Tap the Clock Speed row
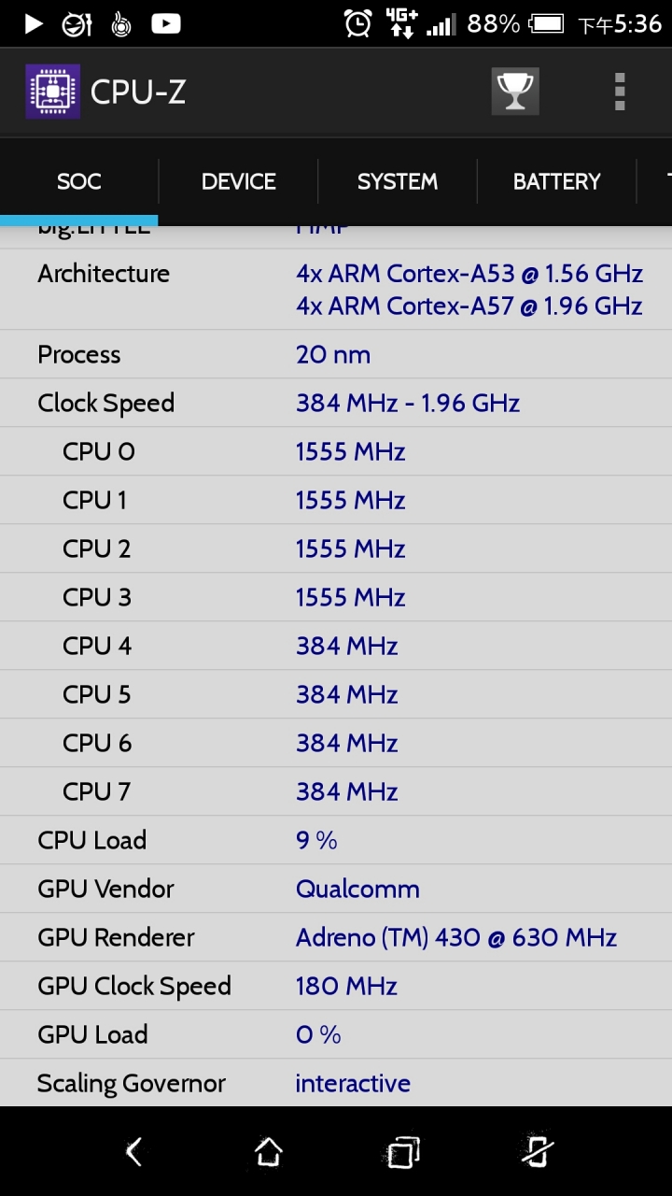 (336, 403)
